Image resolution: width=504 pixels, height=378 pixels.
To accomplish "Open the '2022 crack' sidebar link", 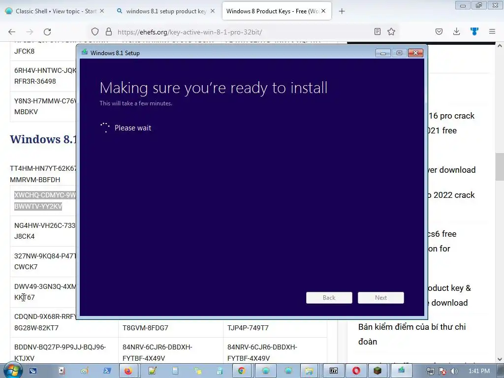I will [x=451, y=195].
